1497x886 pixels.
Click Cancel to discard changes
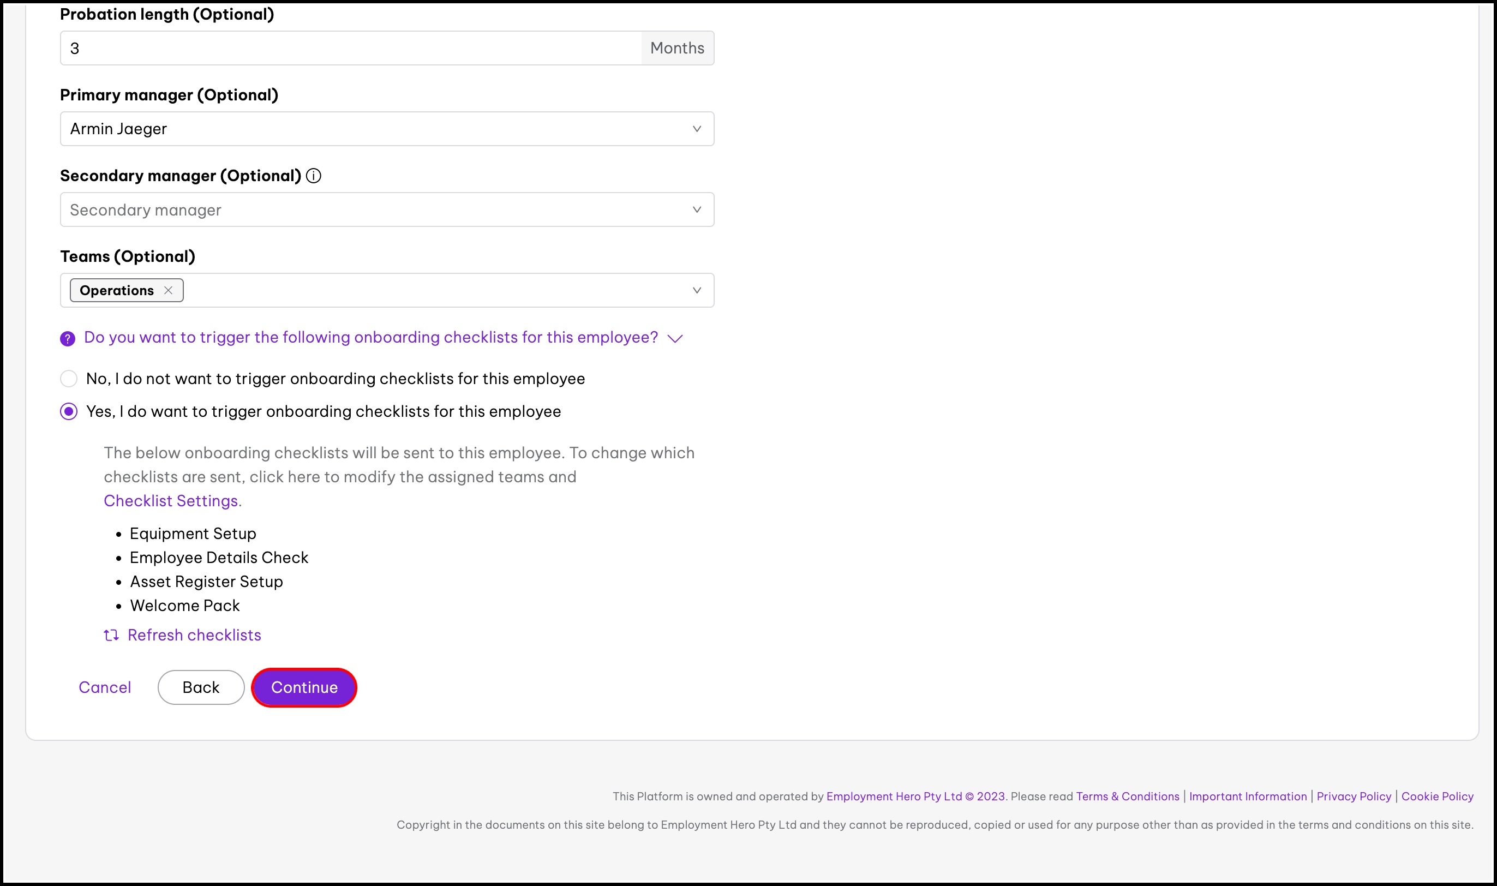click(104, 687)
